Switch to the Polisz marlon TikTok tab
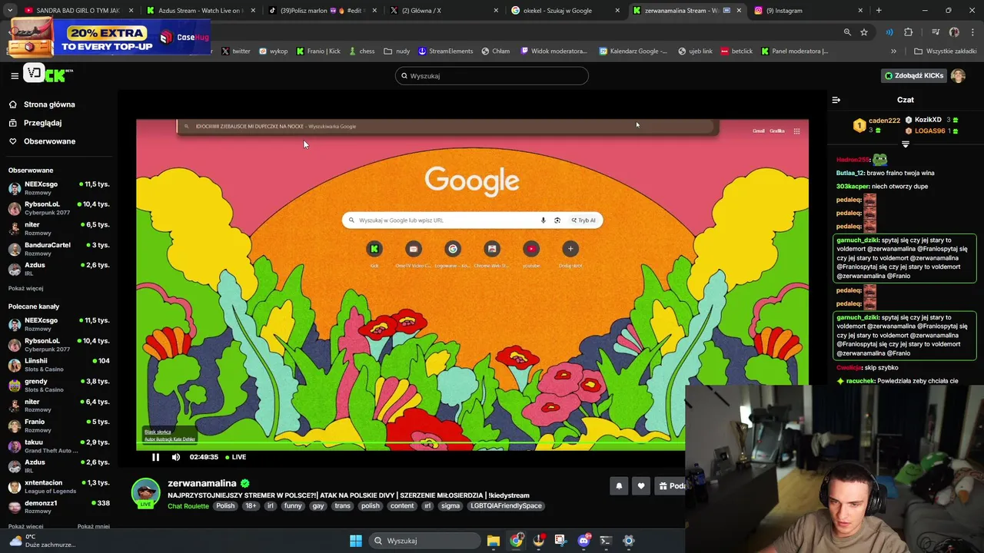984x553 pixels. pyautogui.click(x=321, y=11)
